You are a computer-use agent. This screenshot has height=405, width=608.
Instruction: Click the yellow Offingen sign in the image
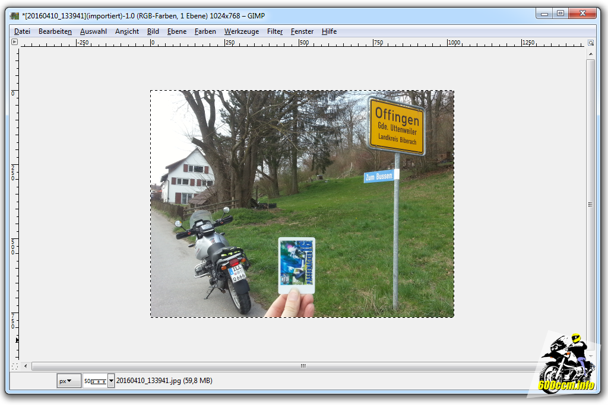[x=397, y=126]
